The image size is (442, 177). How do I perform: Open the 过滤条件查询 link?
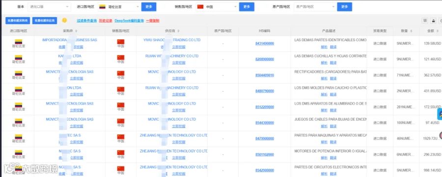point(87,21)
